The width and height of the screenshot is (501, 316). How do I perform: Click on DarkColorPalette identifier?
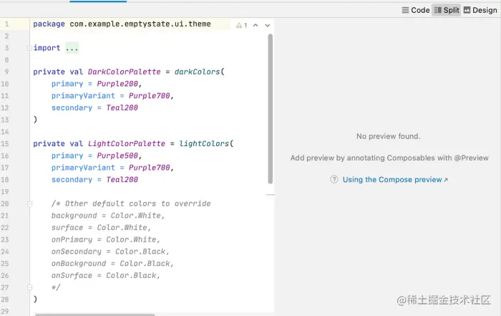125,72
